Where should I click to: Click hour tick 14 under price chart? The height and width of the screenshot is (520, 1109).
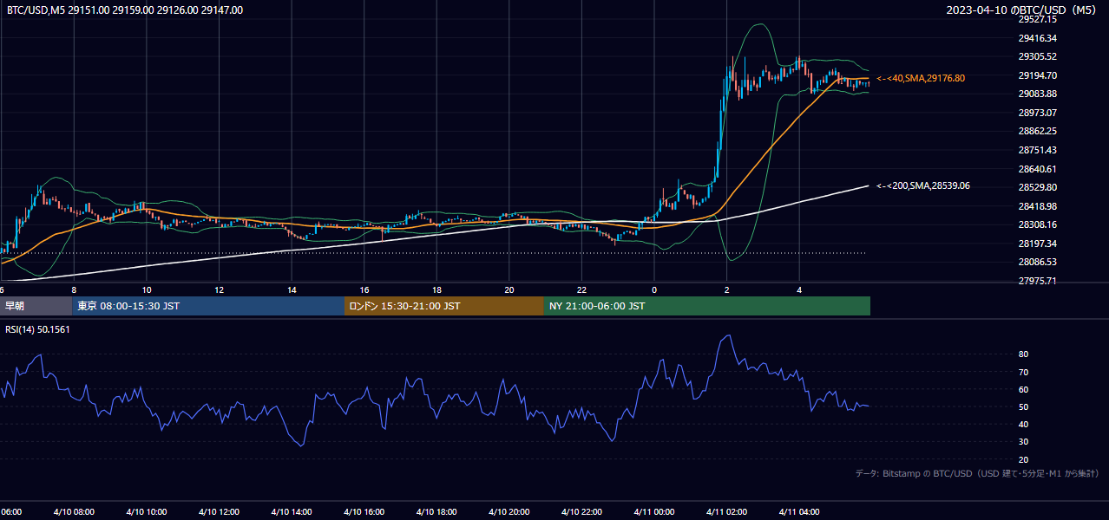[x=292, y=290]
